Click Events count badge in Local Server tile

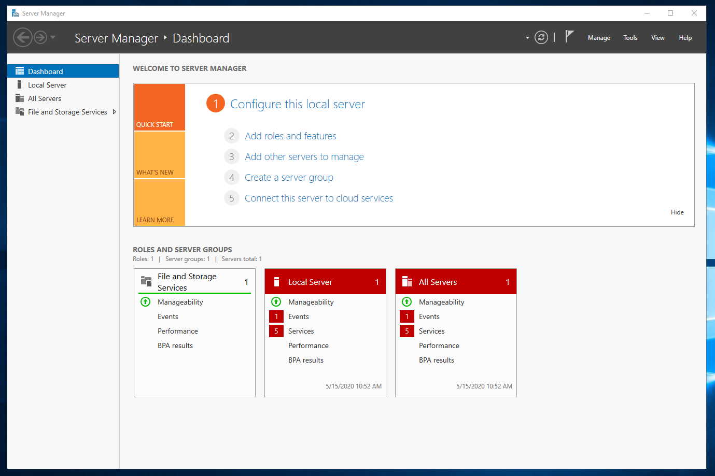point(276,316)
